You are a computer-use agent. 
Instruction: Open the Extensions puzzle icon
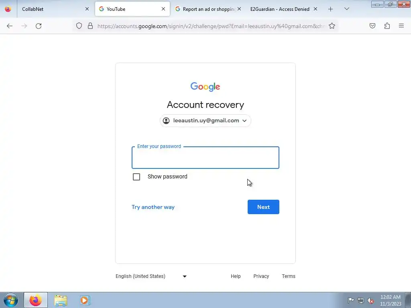pos(387,26)
